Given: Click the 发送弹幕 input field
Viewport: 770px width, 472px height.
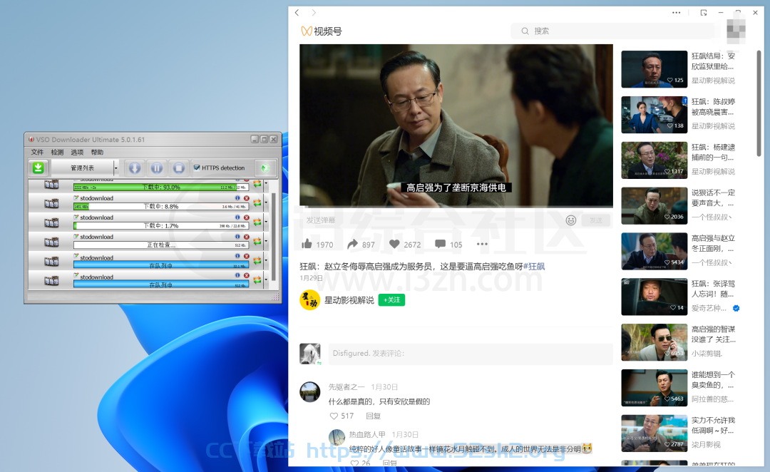Looking at the screenshot, I should coord(431,220).
